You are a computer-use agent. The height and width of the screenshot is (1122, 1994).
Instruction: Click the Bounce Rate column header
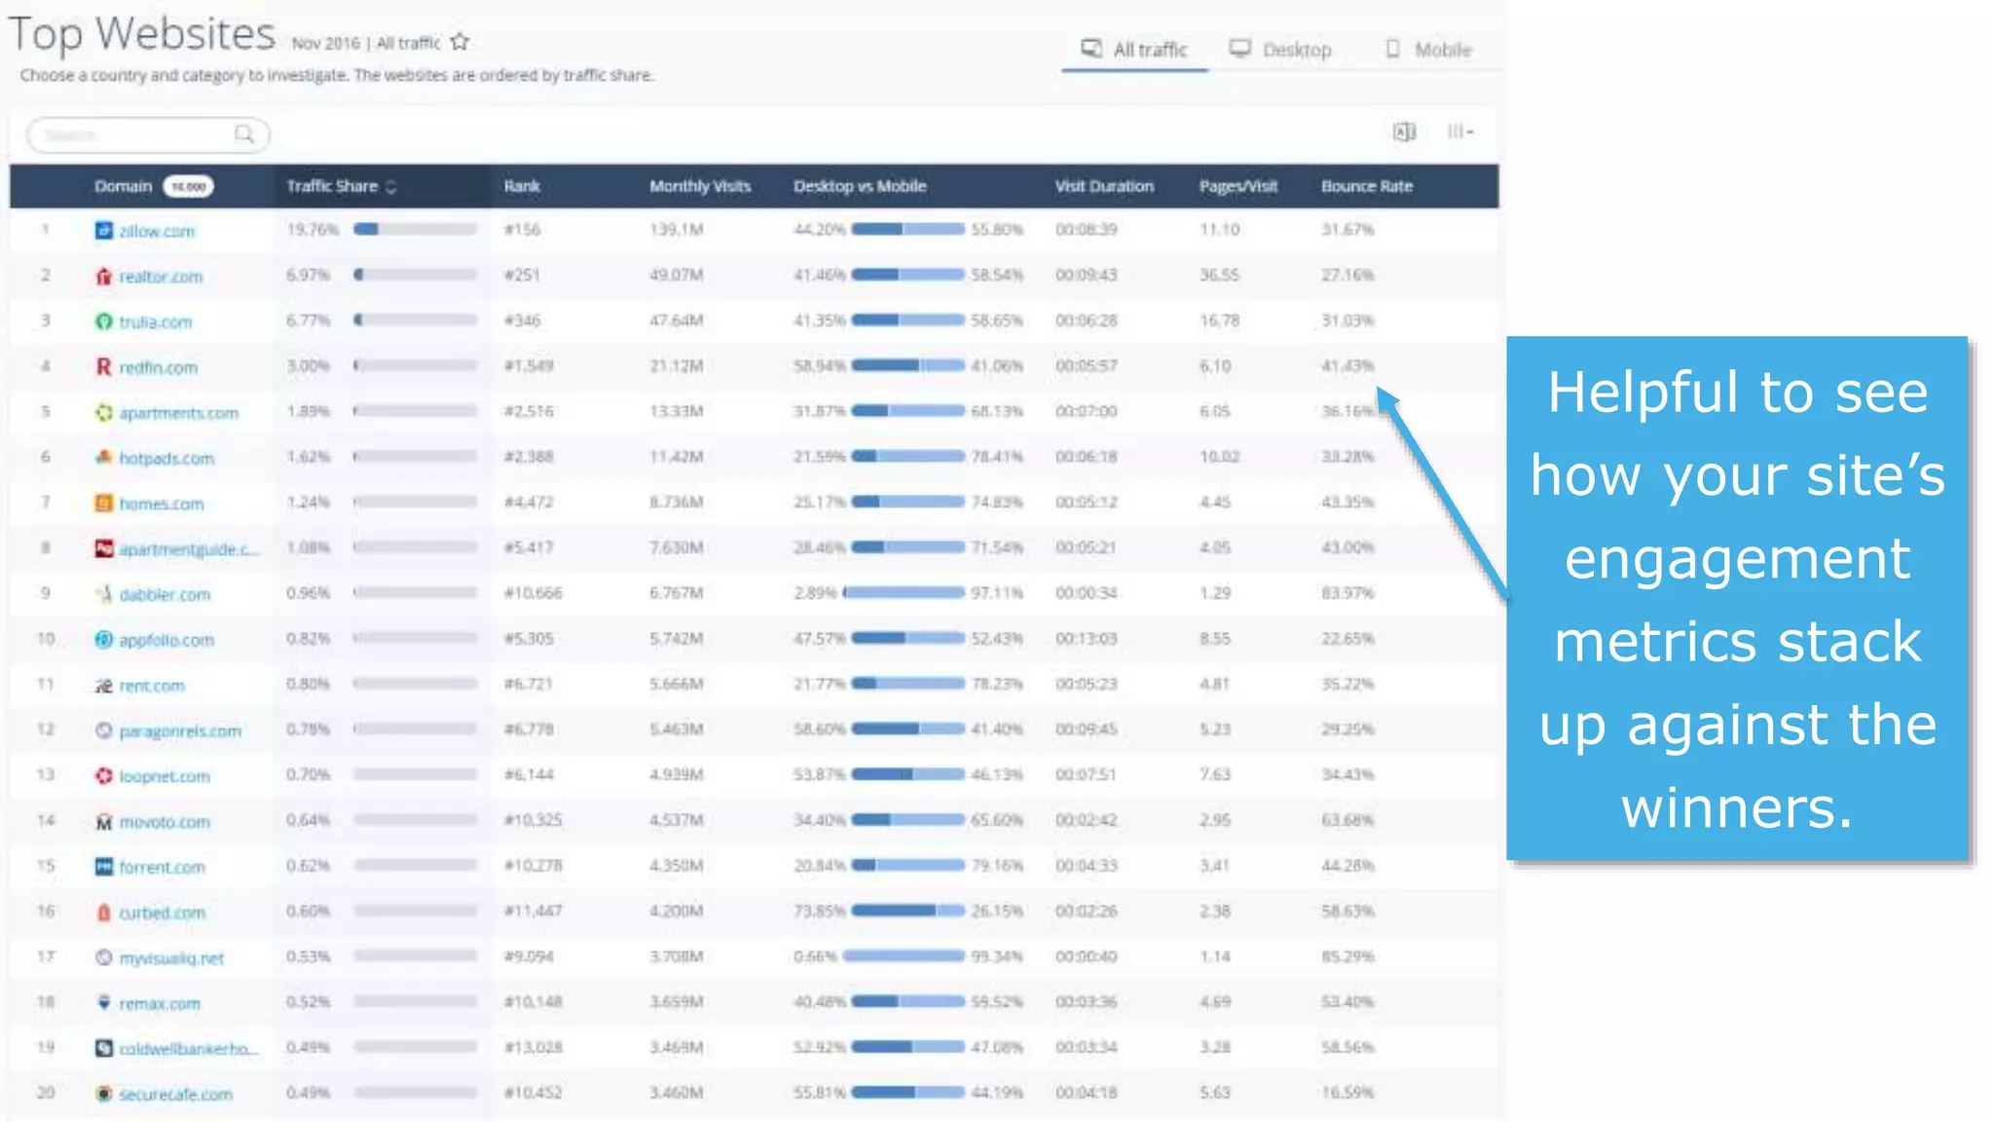coord(1367,186)
